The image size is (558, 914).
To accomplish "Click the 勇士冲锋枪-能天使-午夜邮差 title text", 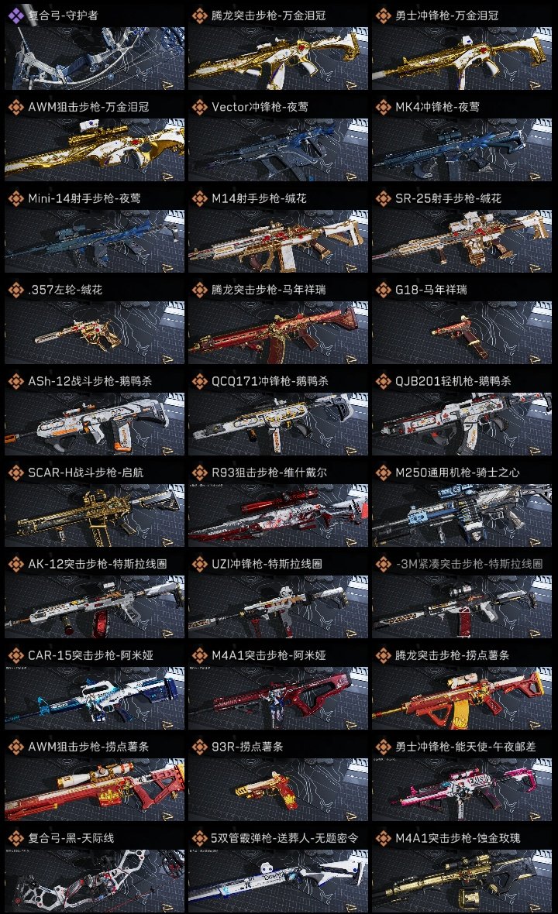I will click(x=465, y=747).
